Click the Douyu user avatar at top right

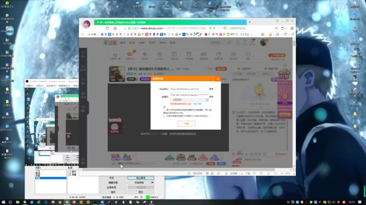pyautogui.click(x=264, y=42)
